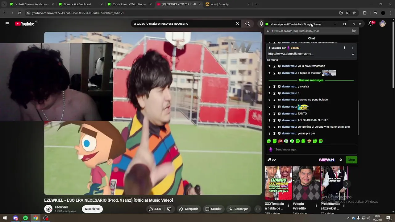Start voice search with microphone icon
The height and width of the screenshot is (222, 395).
click(261, 24)
